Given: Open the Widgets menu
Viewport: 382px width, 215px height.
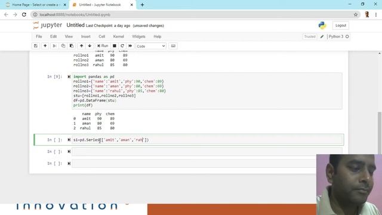Looking at the screenshot, I should pos(138,36).
